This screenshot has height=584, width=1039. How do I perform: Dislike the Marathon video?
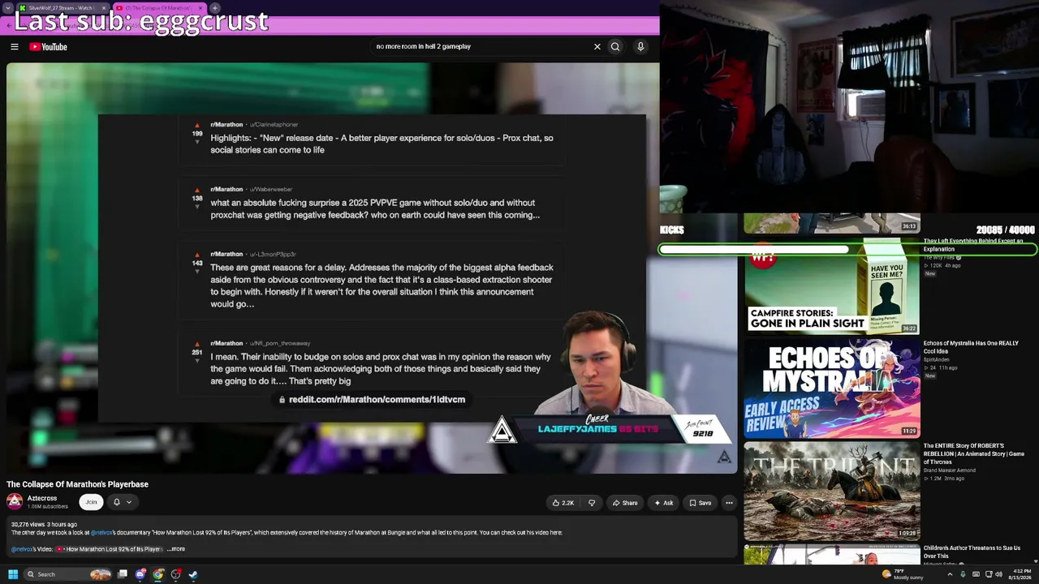pyautogui.click(x=592, y=503)
